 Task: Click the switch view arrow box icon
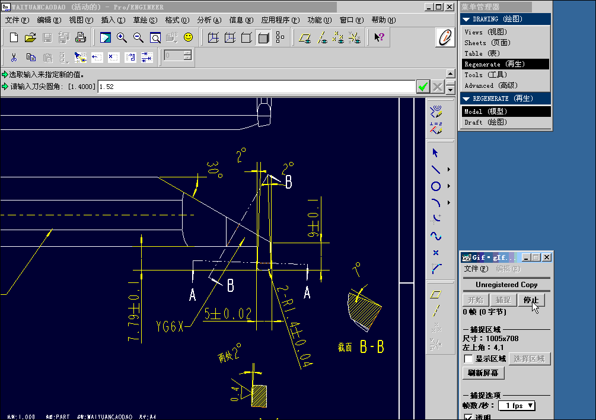click(130, 58)
